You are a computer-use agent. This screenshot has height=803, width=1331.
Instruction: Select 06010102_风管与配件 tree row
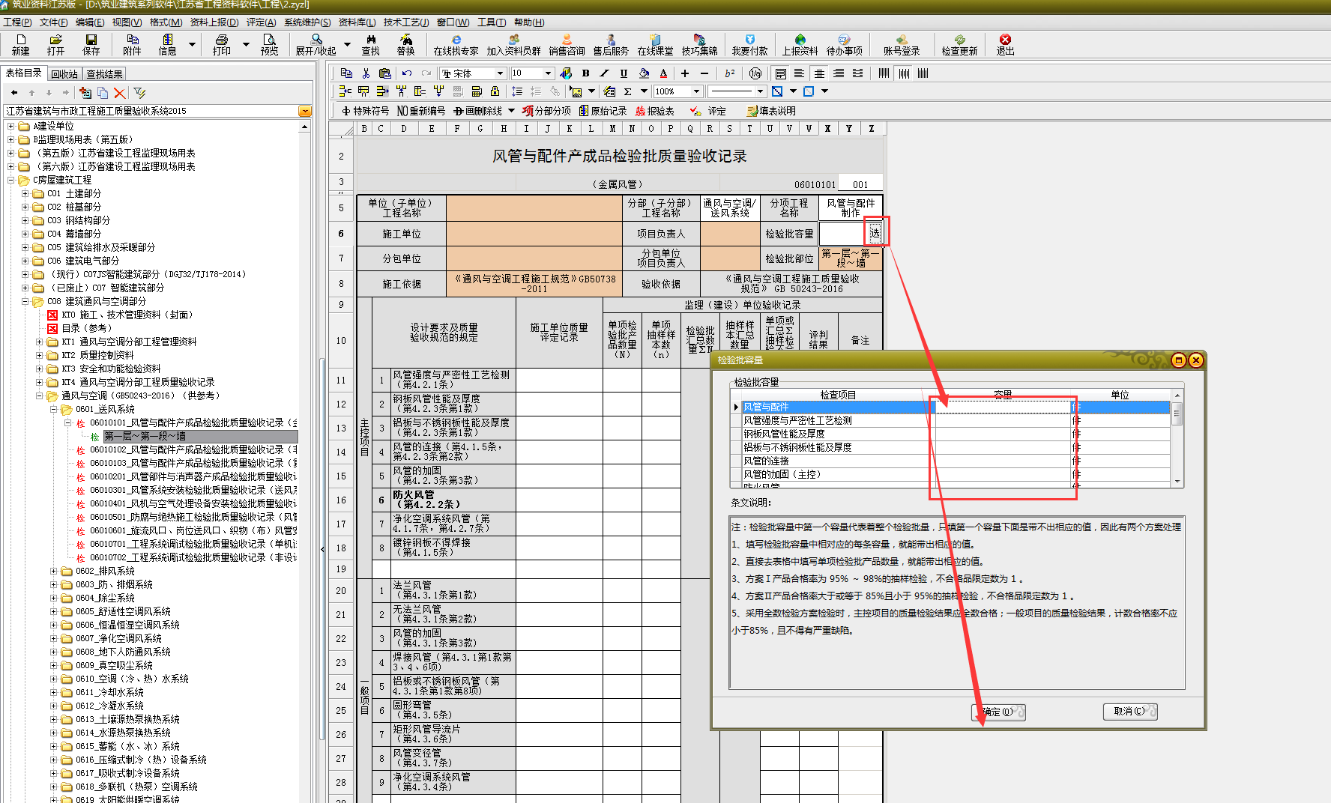tap(187, 450)
